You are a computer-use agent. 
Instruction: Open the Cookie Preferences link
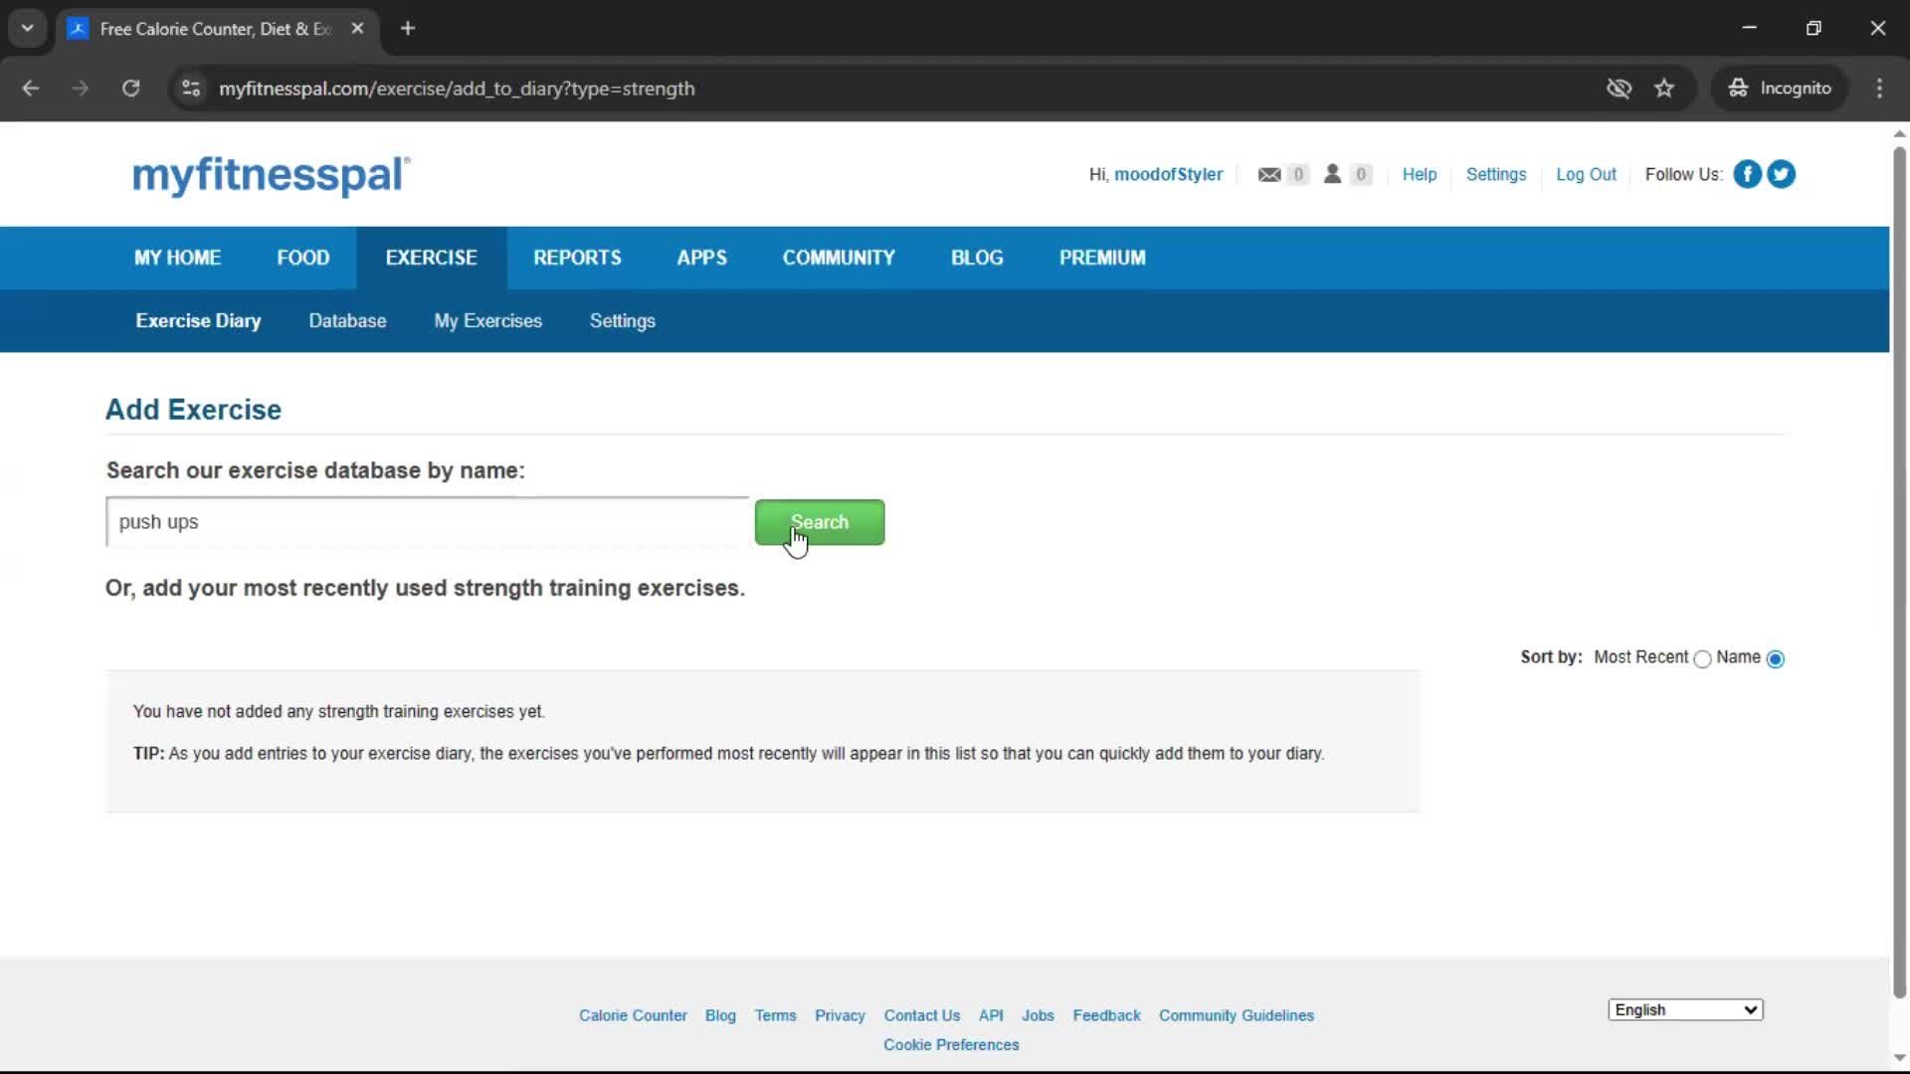951,1045
